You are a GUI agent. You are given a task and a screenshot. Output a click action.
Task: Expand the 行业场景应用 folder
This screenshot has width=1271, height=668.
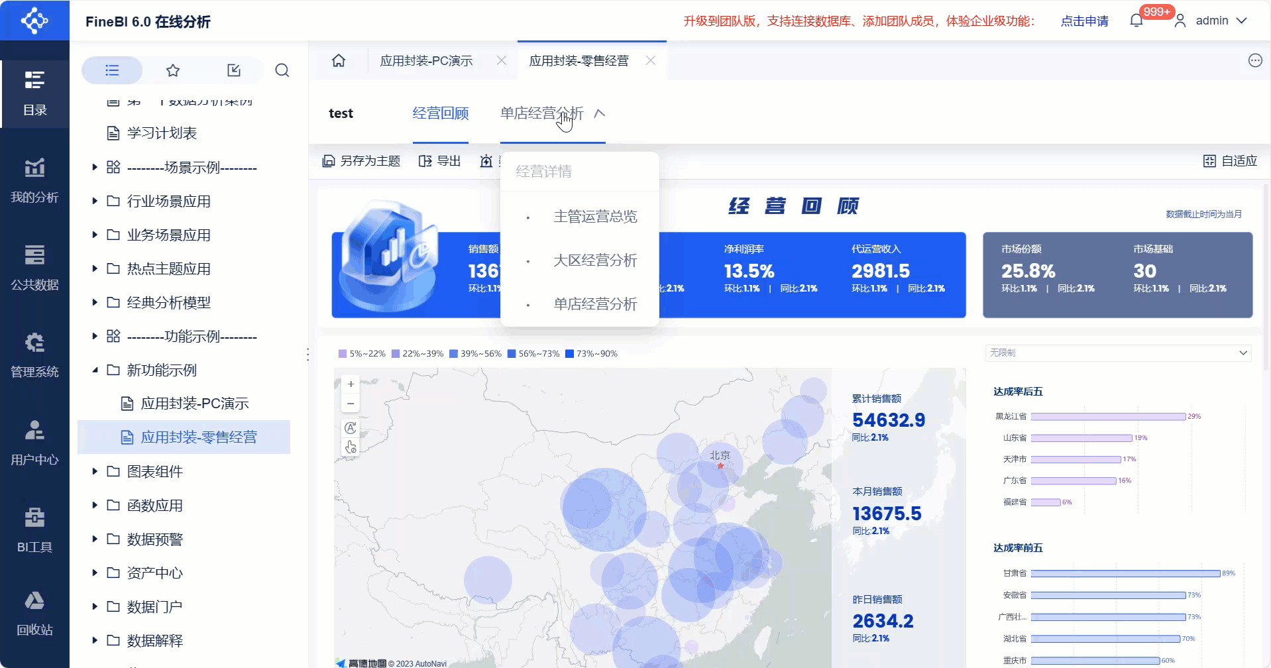click(95, 201)
